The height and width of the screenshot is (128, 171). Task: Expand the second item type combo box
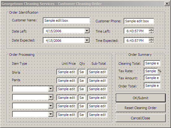pyautogui.click(x=51, y=97)
